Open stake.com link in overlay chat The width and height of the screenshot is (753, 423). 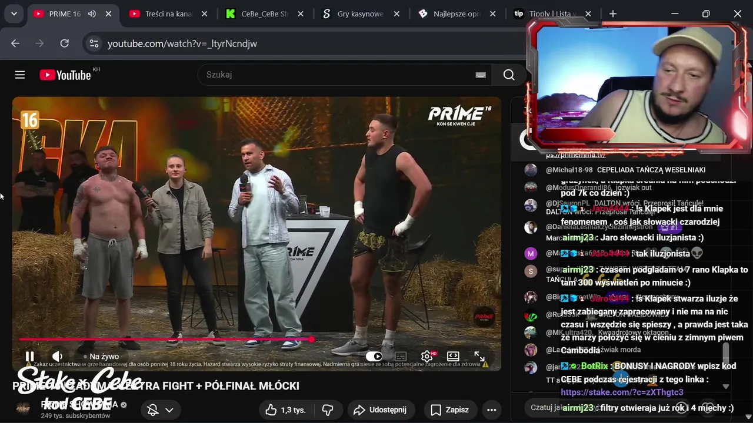(x=622, y=392)
